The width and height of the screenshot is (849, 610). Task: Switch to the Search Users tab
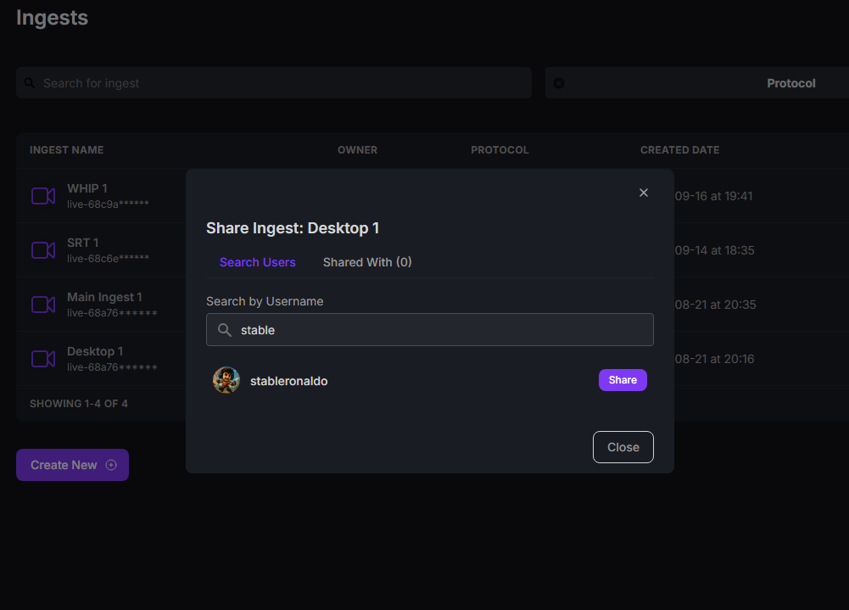[257, 262]
